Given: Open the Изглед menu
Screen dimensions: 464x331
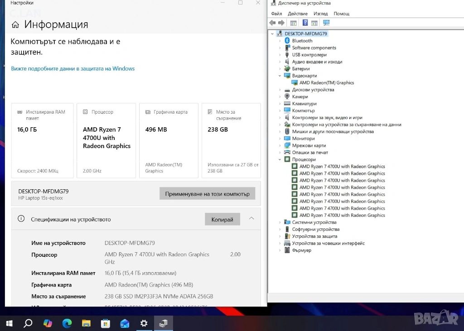Looking at the screenshot, I should (x=320, y=14).
